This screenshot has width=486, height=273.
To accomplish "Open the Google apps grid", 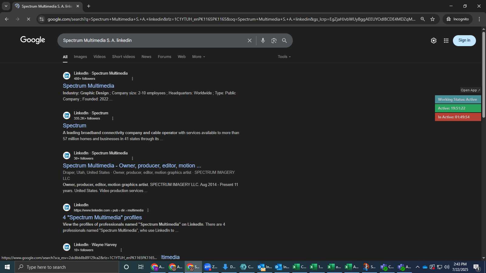I will click(x=446, y=41).
